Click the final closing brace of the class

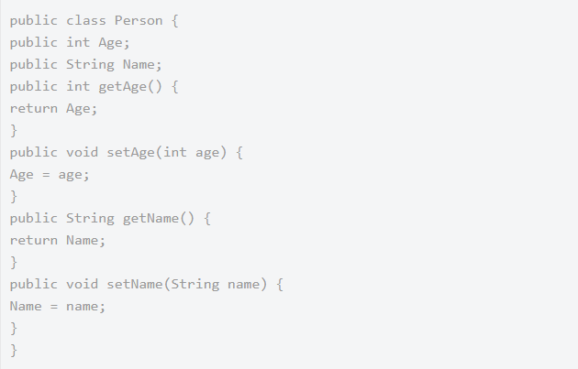click(14, 350)
